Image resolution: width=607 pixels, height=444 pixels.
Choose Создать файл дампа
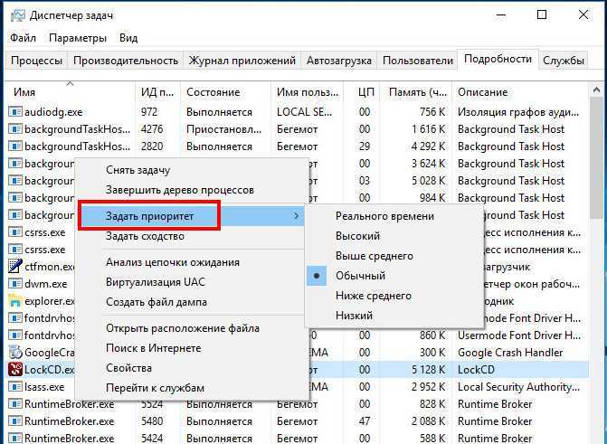pos(156,302)
